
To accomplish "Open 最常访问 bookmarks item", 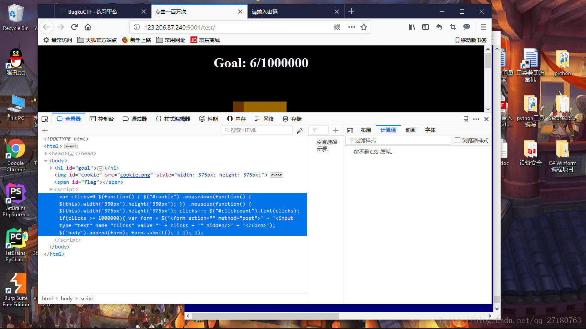I will tap(58, 40).
